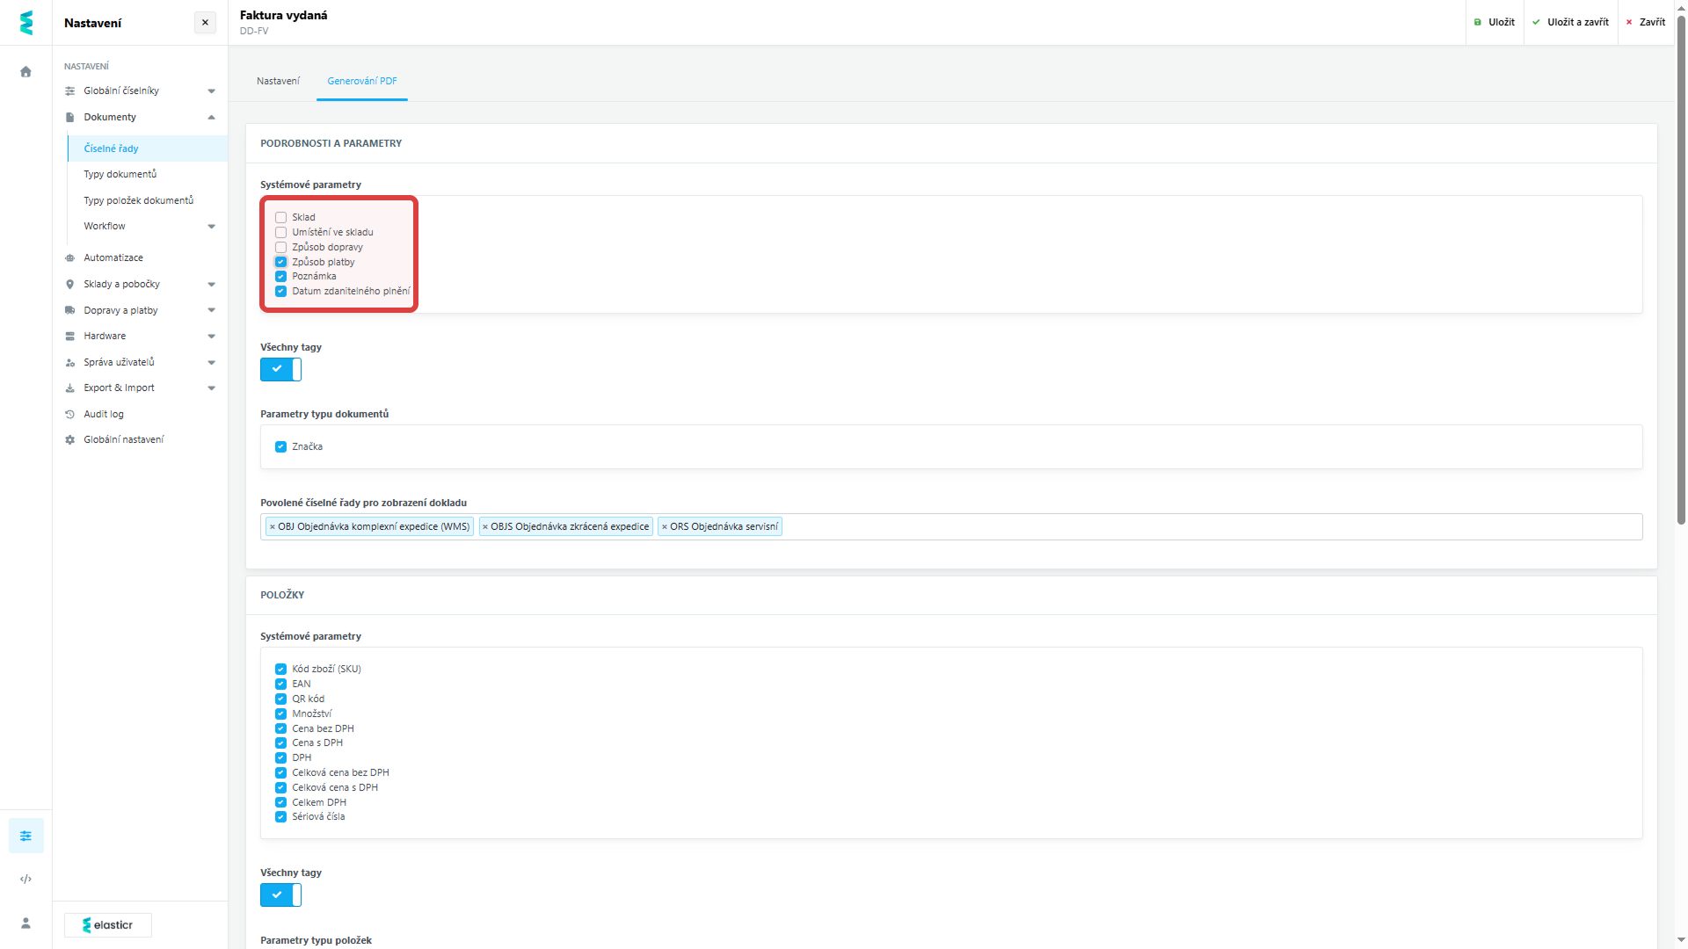Click the Dopravy a platby truck icon
Screen dimensions: 1688x949
tap(69, 310)
